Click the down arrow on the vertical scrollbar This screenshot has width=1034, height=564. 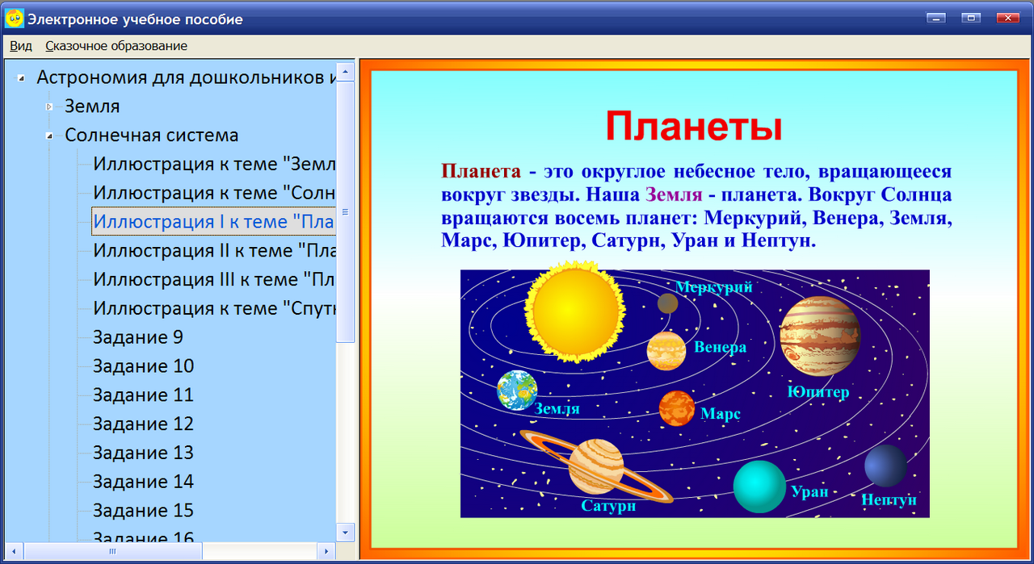[346, 532]
